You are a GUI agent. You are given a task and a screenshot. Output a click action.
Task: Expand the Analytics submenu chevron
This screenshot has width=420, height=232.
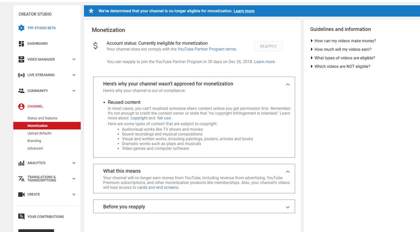tap(74, 163)
